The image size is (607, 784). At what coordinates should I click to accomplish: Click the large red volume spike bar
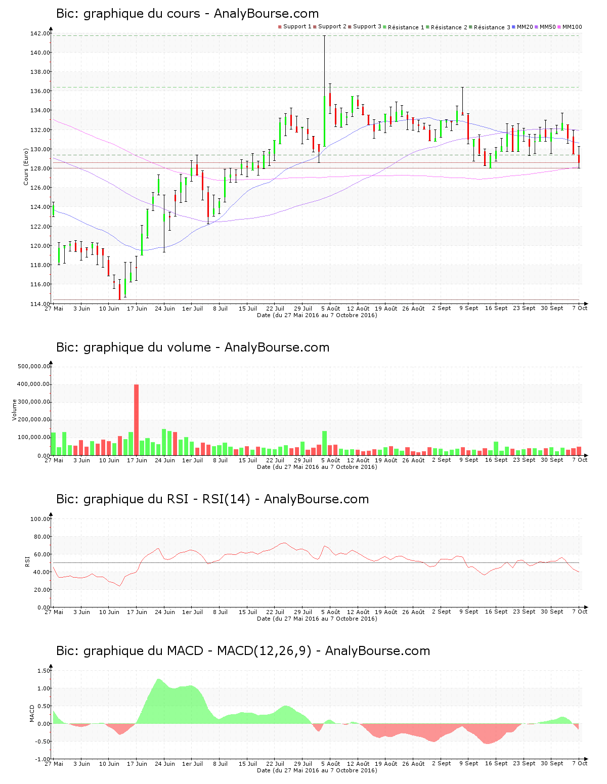pyautogui.click(x=137, y=420)
